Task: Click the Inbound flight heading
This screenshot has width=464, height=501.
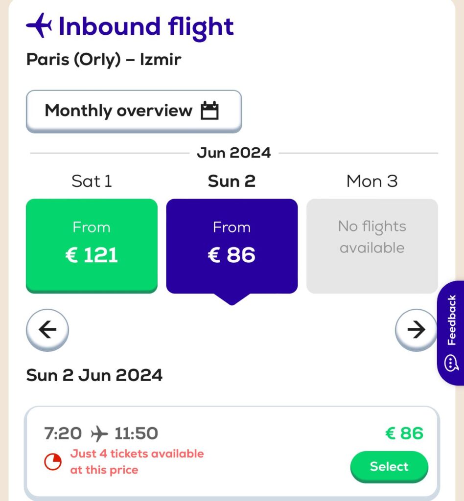Action: (x=146, y=27)
